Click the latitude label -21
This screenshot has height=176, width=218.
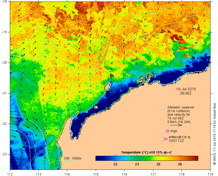4,93
